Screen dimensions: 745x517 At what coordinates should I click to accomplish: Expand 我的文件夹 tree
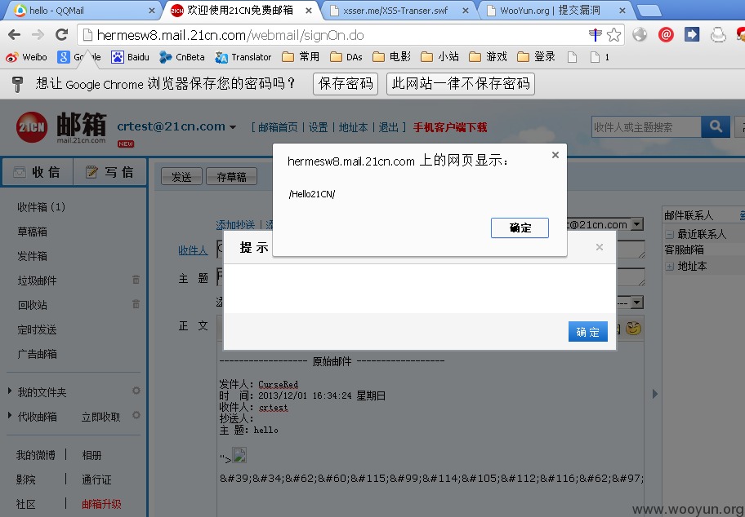click(x=10, y=391)
